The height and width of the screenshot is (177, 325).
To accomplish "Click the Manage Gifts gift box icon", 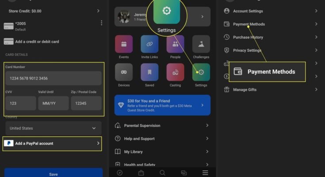I will pos(226,89).
